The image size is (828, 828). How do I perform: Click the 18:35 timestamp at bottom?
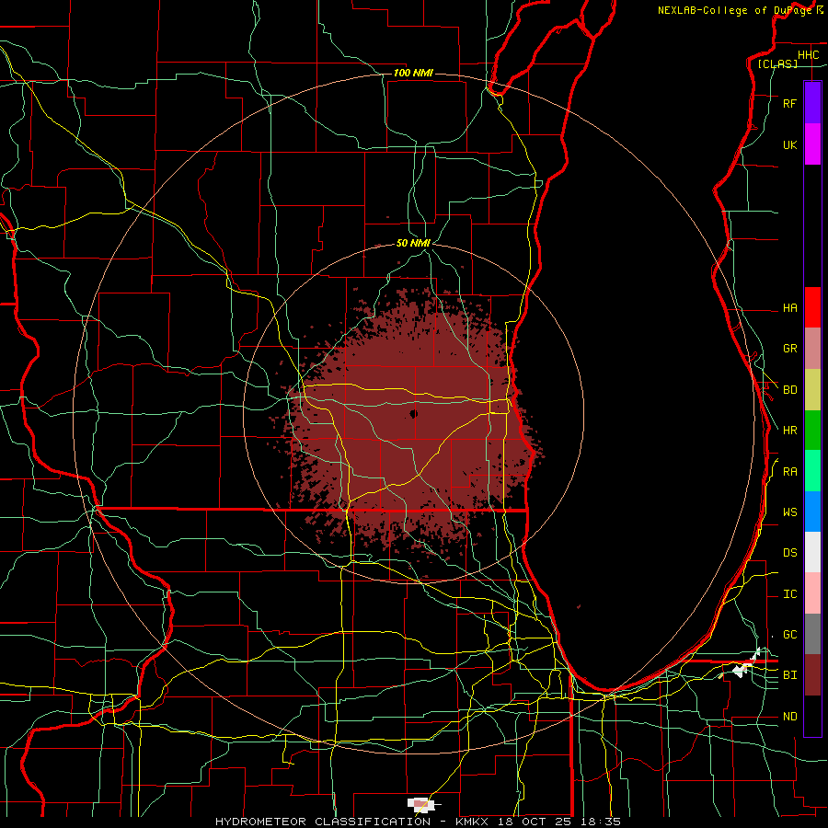[x=599, y=822]
